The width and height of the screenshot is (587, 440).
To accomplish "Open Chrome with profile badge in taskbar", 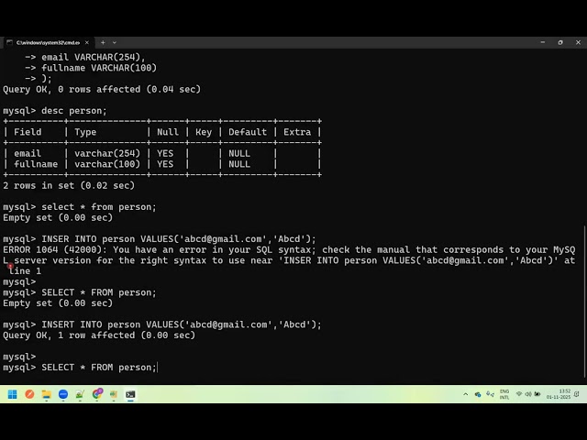I will 97,394.
